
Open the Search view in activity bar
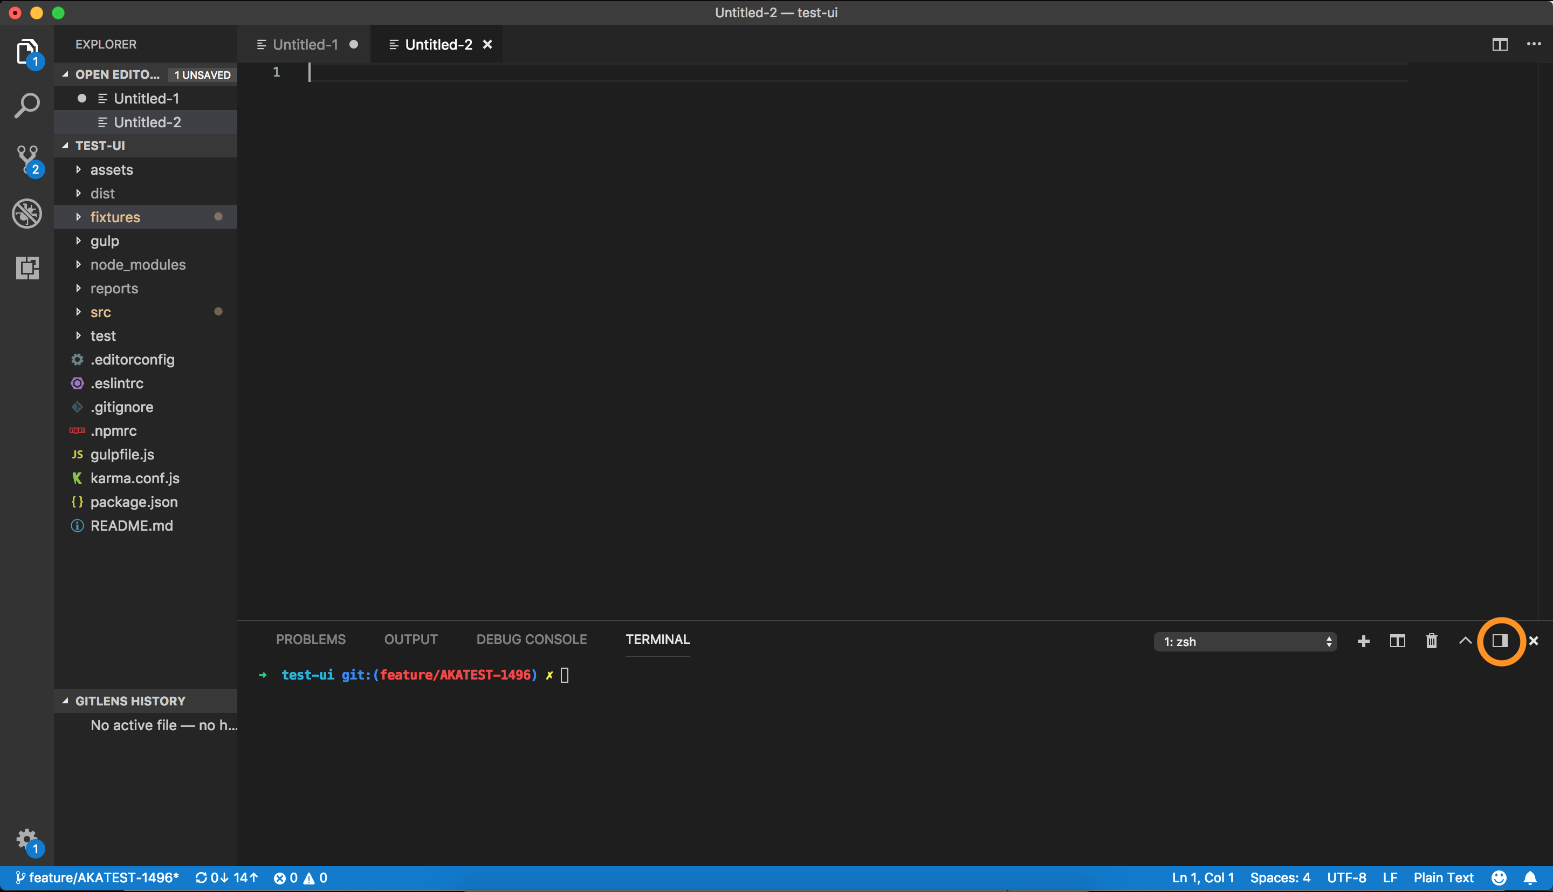[x=27, y=106]
